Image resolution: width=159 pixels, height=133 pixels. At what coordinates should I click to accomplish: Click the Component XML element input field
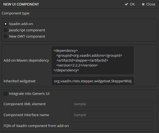coord(113,104)
